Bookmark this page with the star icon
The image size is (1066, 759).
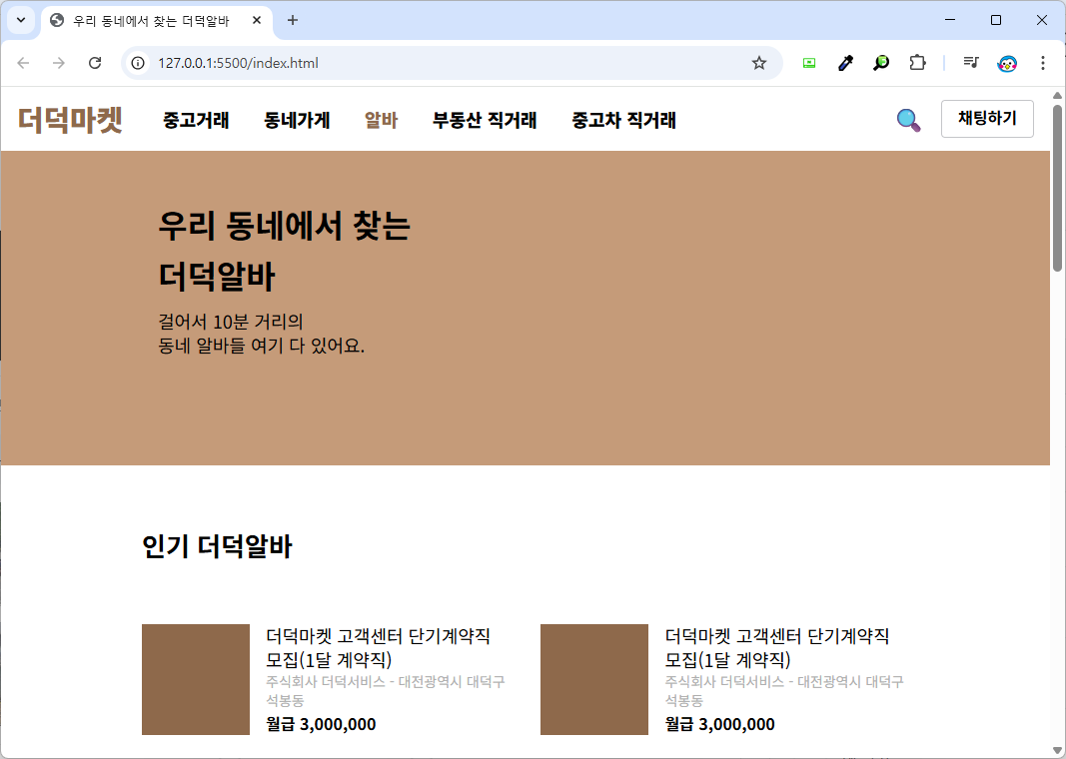tap(758, 63)
